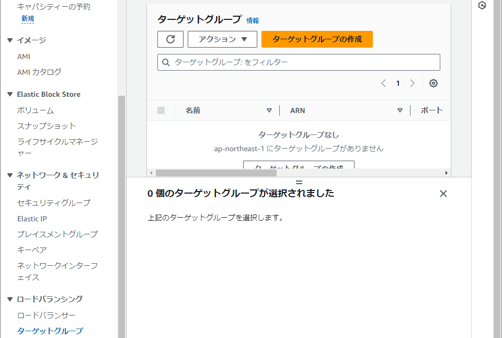The width and height of the screenshot is (502, 338).
Task: Click the magnifier icon in the filter box
Action: tap(165, 62)
